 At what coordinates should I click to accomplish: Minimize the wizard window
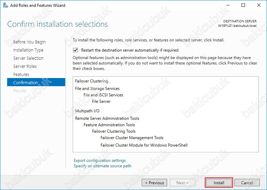(228, 5)
